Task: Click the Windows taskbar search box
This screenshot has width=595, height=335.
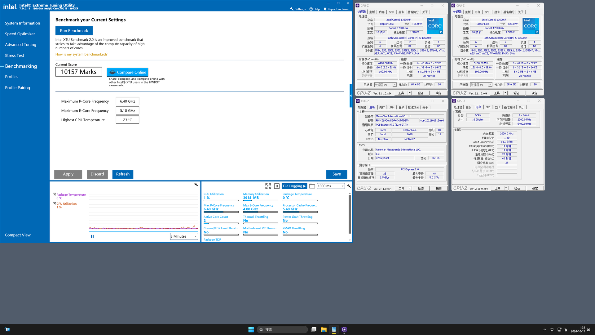Action: point(282,329)
